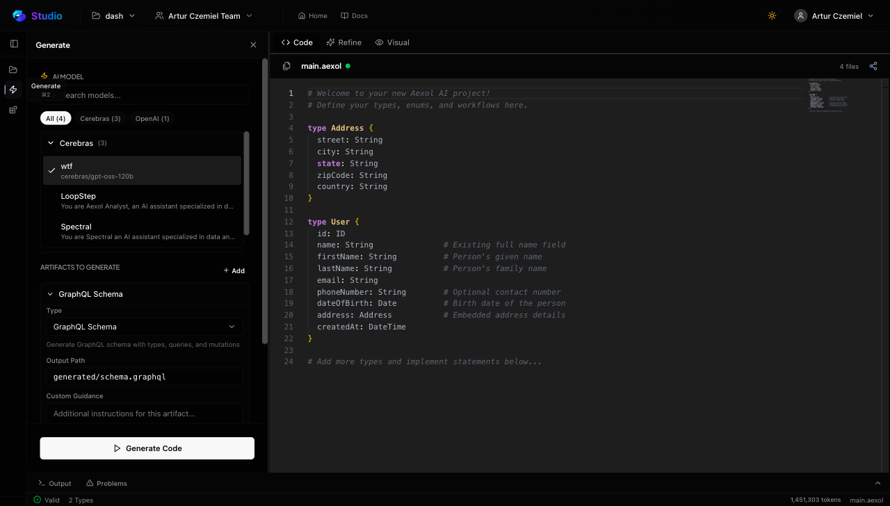Collapse the Cerebras model group
The width and height of the screenshot is (890, 506).
click(x=51, y=143)
